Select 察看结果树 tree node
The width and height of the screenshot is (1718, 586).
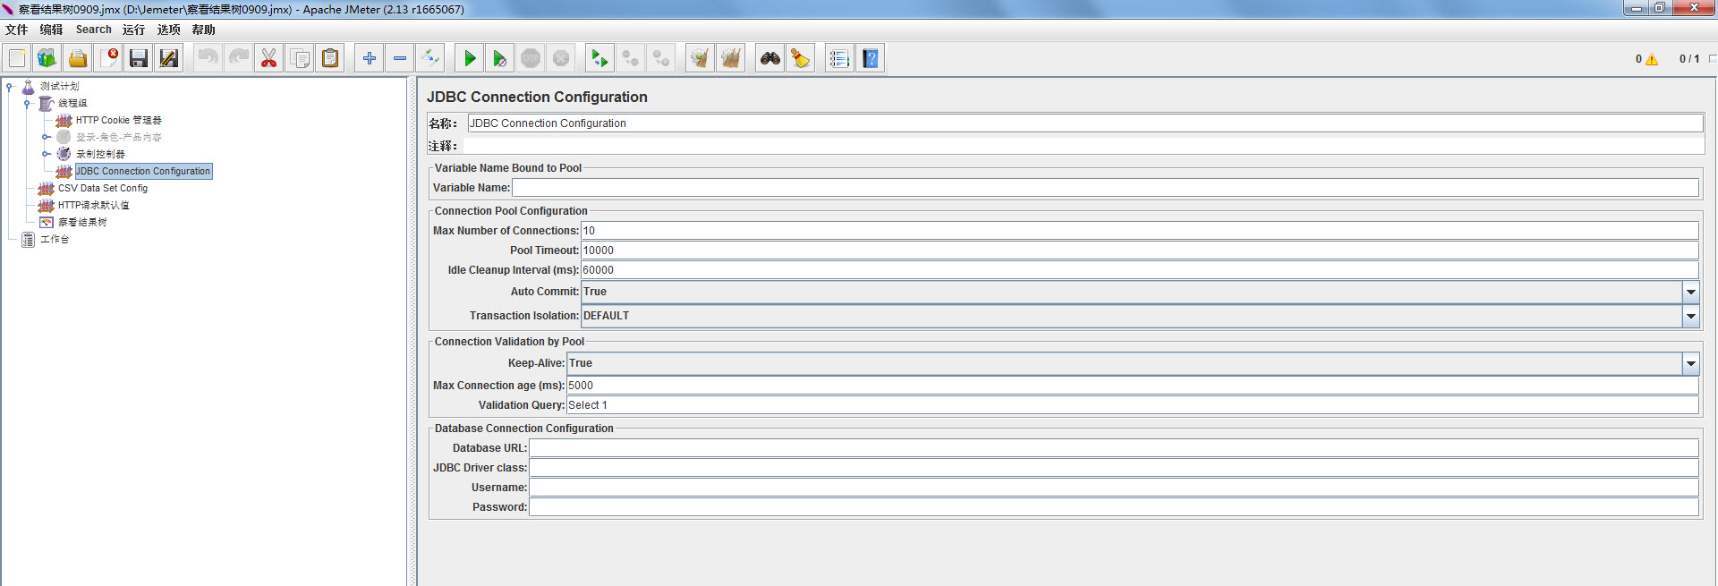[x=82, y=222]
